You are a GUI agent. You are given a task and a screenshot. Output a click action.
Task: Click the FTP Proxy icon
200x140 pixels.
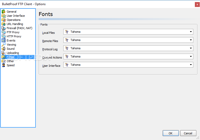(x=4, y=32)
